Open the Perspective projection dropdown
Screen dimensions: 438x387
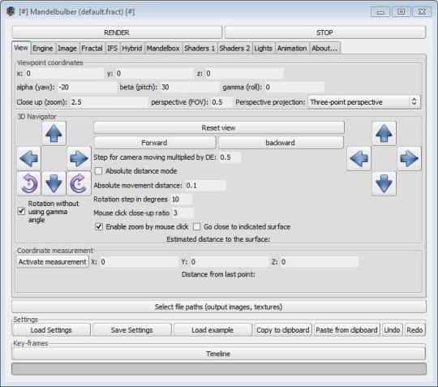pyautogui.click(x=364, y=102)
